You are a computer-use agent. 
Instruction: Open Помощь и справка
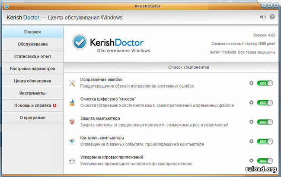pos(33,105)
